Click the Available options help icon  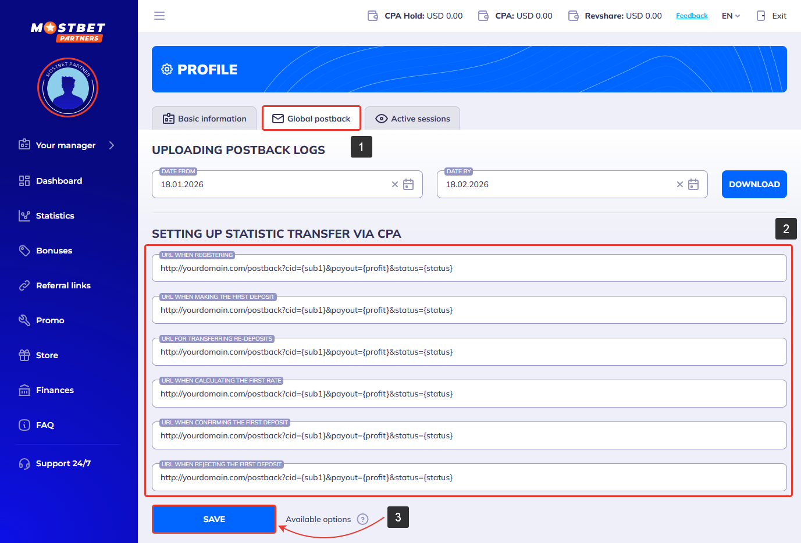pyautogui.click(x=362, y=519)
